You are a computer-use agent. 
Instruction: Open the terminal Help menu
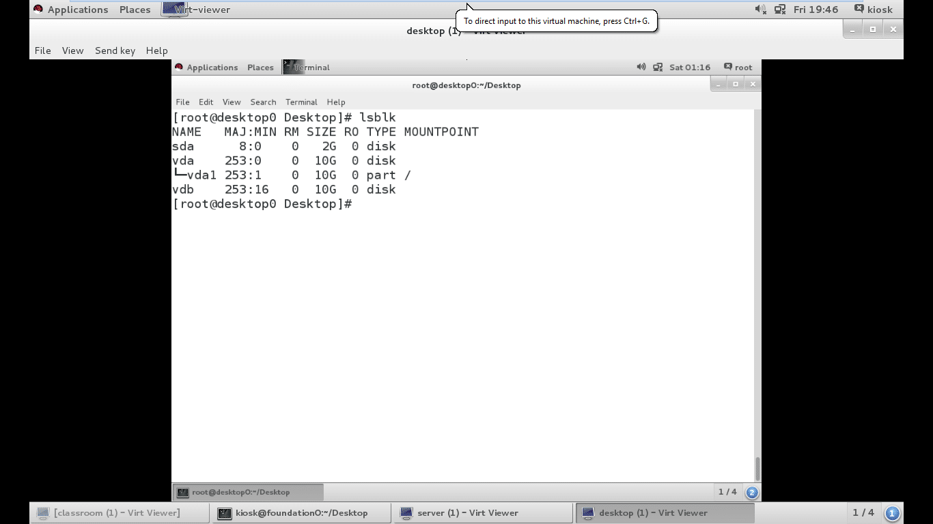pyautogui.click(x=336, y=102)
